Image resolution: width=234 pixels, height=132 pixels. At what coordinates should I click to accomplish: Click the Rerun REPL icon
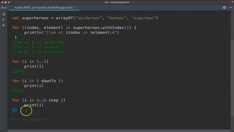click(x=4, y=14)
